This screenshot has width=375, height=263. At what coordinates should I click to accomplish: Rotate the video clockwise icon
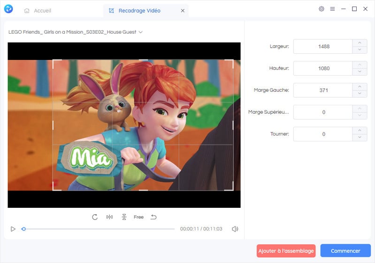tap(95, 217)
